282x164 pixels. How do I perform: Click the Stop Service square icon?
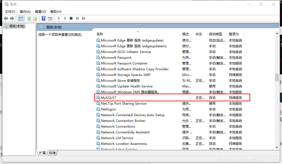point(71,18)
